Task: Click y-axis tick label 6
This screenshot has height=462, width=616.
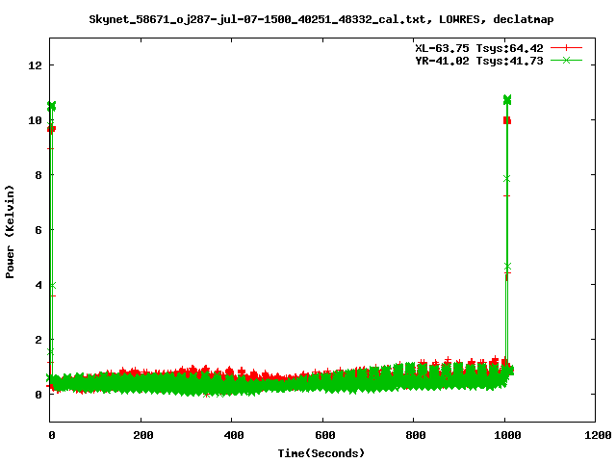Action: (x=38, y=230)
